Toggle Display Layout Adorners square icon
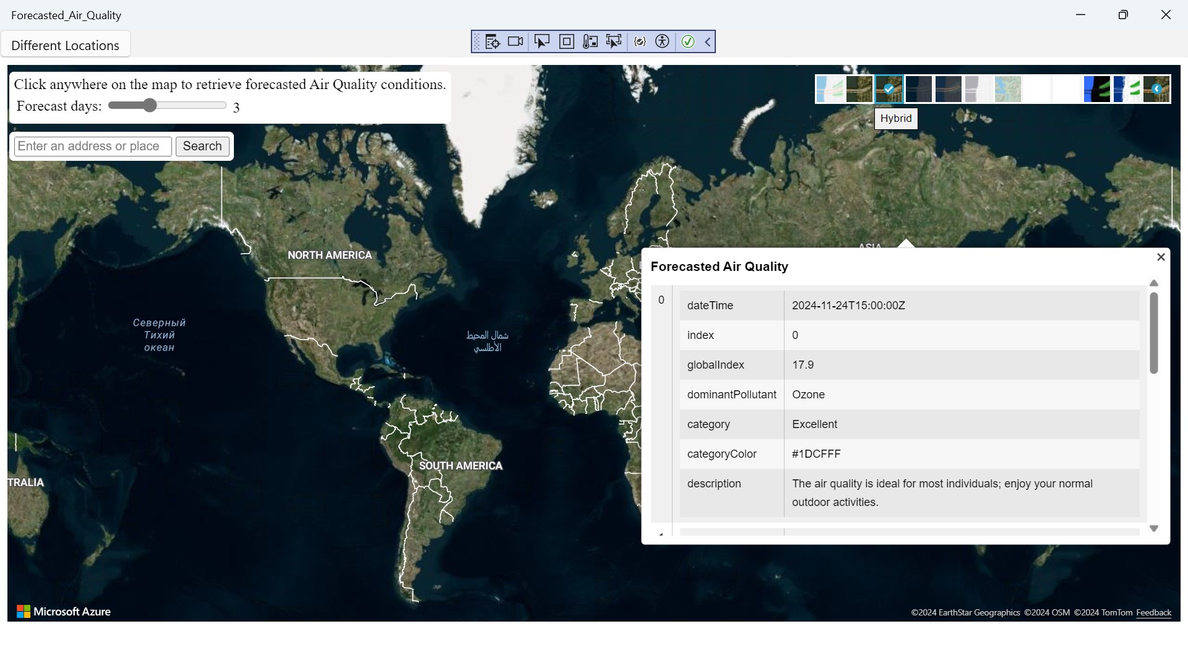Screen dimensions: 1188x668 pos(566,41)
